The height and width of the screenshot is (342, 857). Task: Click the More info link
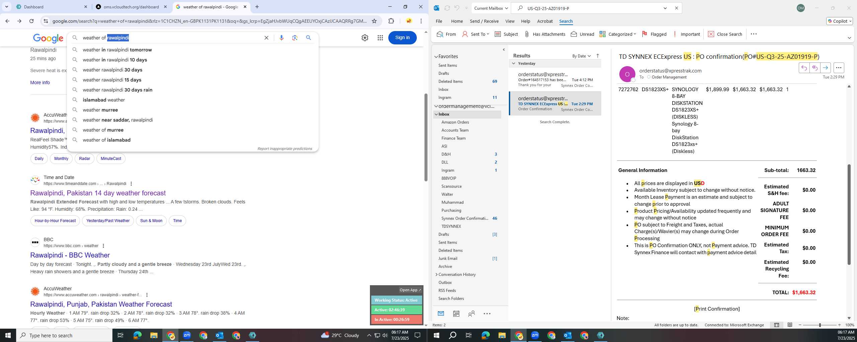pos(40,82)
